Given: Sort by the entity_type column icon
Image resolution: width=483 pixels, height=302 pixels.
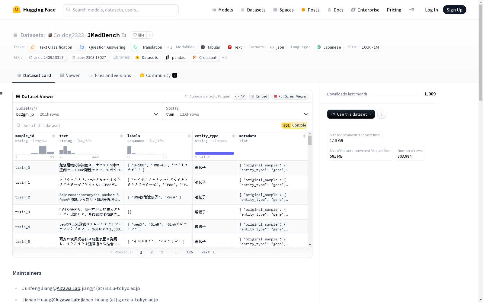Looking at the screenshot, I should click(233, 136).
